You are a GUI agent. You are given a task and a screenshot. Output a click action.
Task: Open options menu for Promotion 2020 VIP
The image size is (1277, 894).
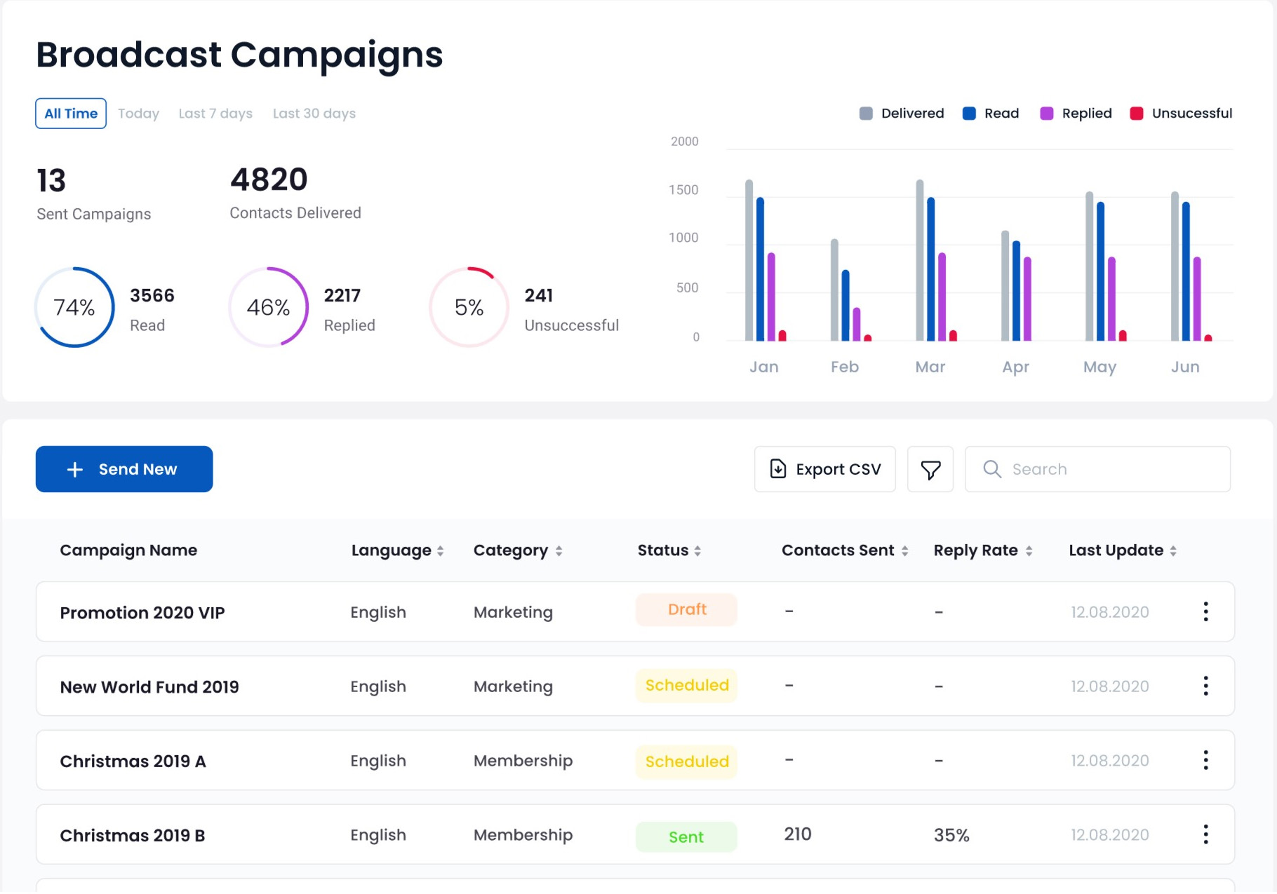tap(1205, 611)
